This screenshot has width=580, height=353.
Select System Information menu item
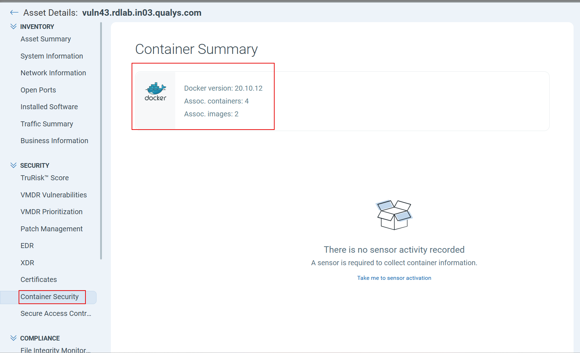click(52, 56)
